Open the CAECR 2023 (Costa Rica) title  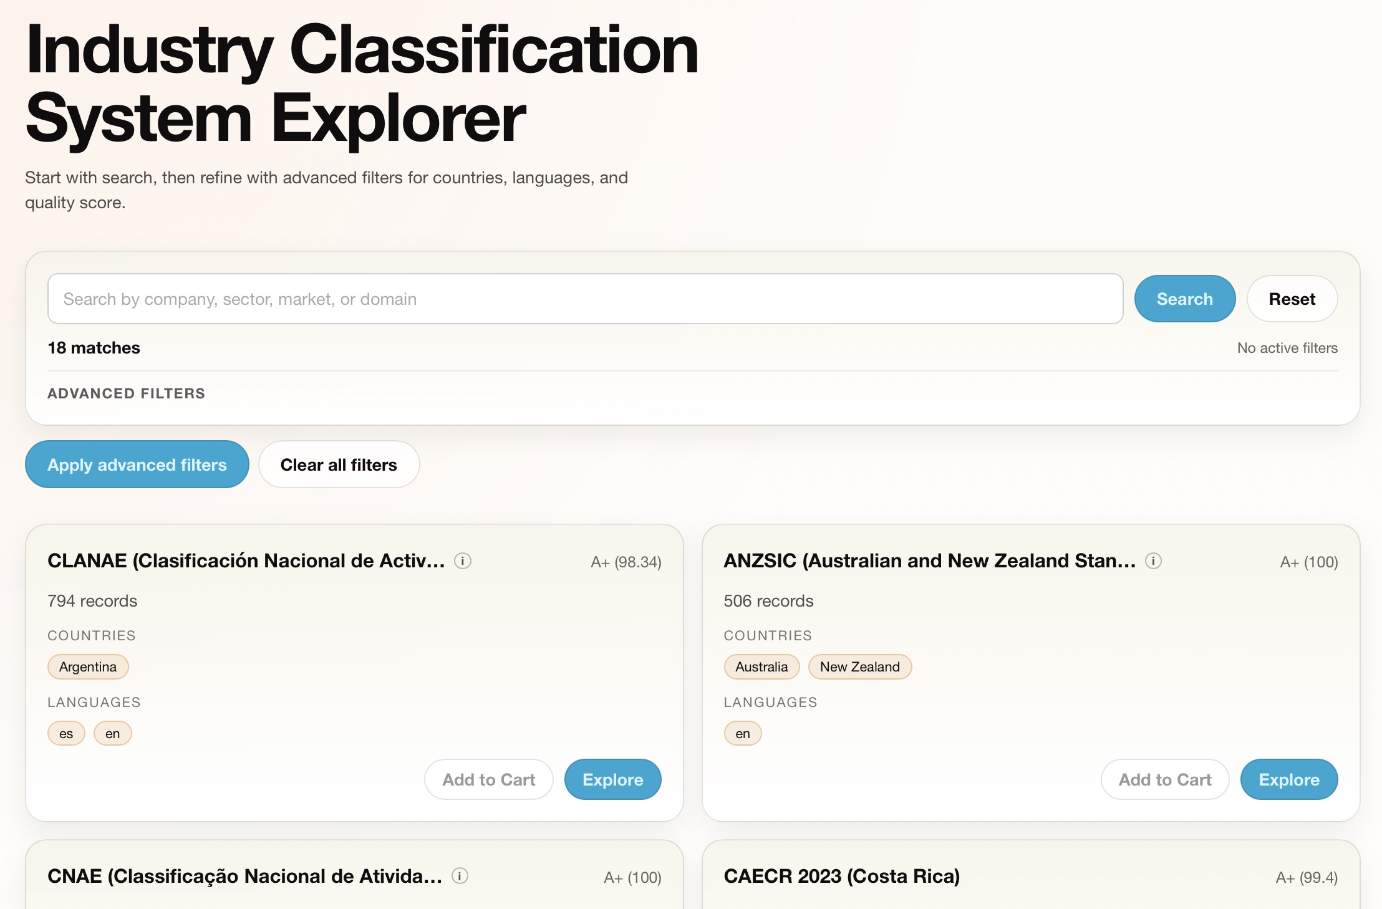842,876
